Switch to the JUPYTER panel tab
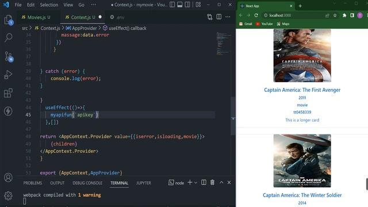 (x=143, y=183)
